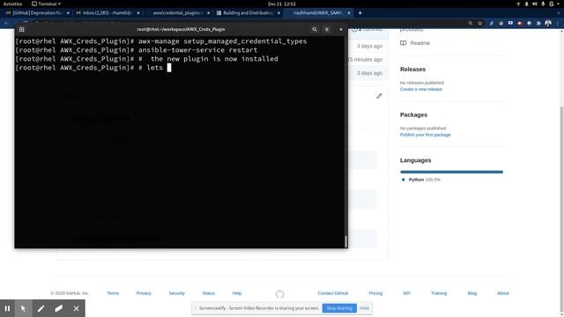Click the terminal window scrollbar
Viewport: 564px width, 317px height.
pyautogui.click(x=346, y=241)
